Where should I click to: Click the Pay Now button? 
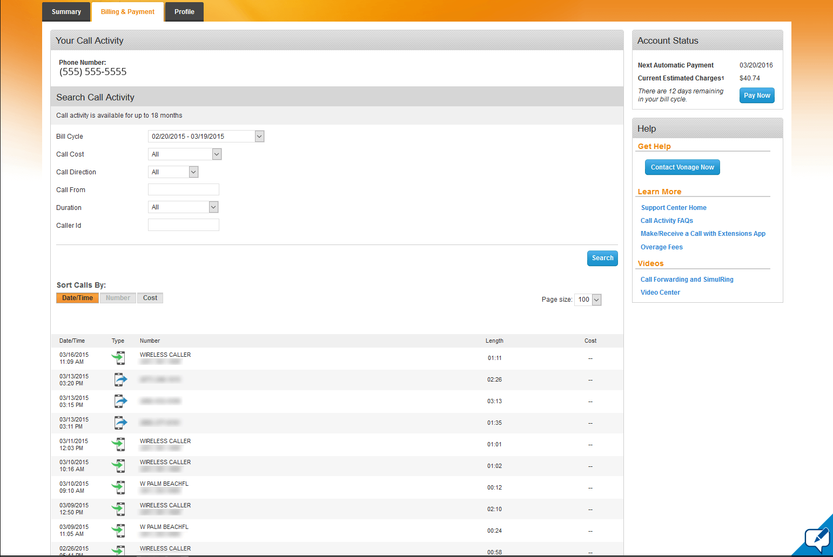757,96
